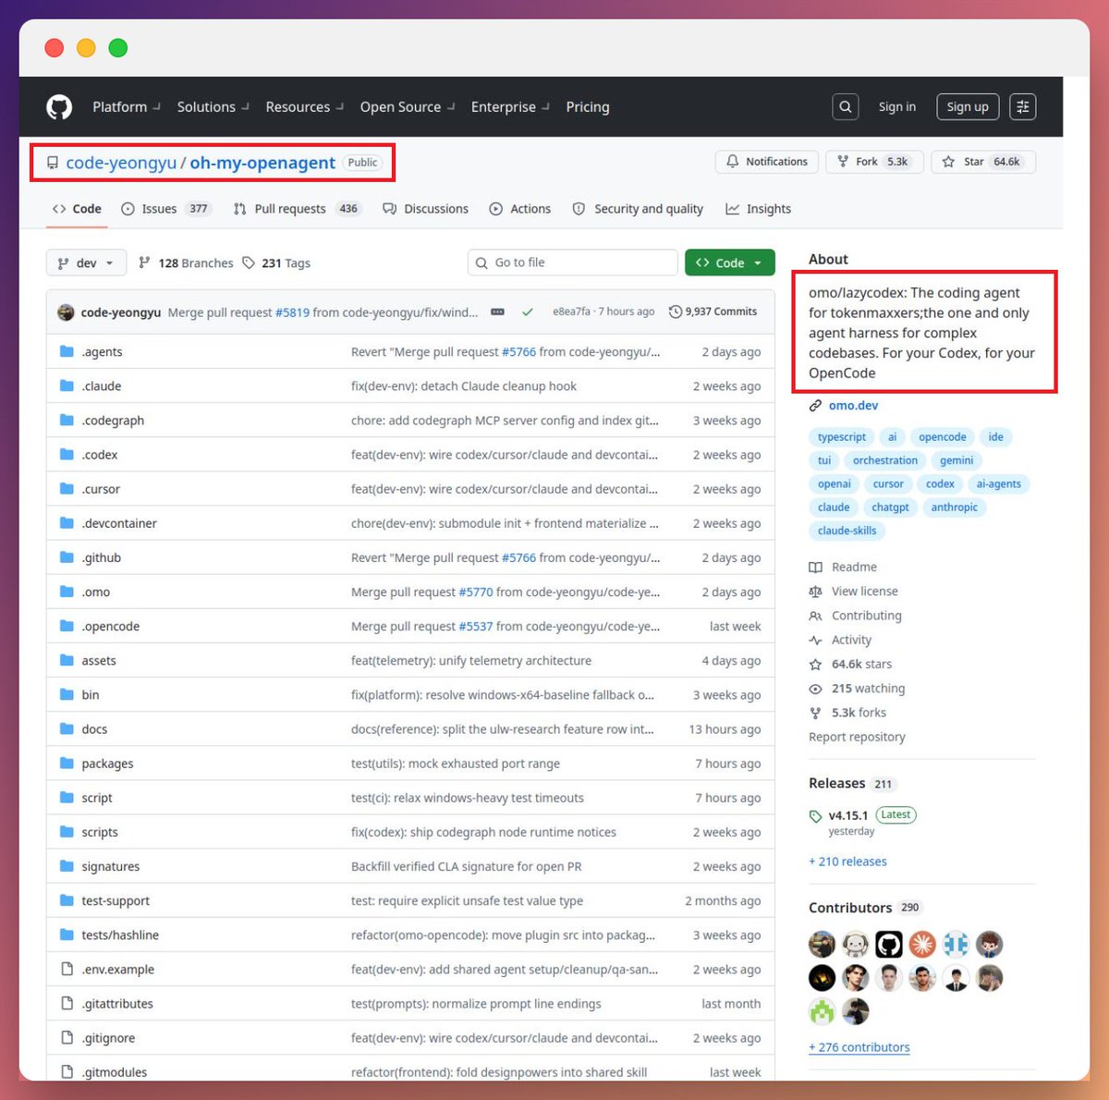
Task: View the 231 Tags link
Action: point(276,263)
